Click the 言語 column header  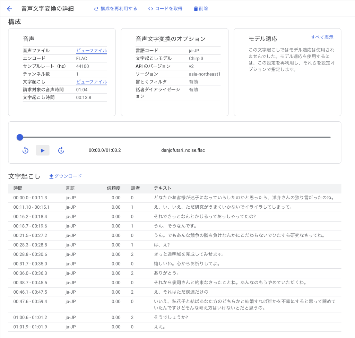[x=70, y=188]
